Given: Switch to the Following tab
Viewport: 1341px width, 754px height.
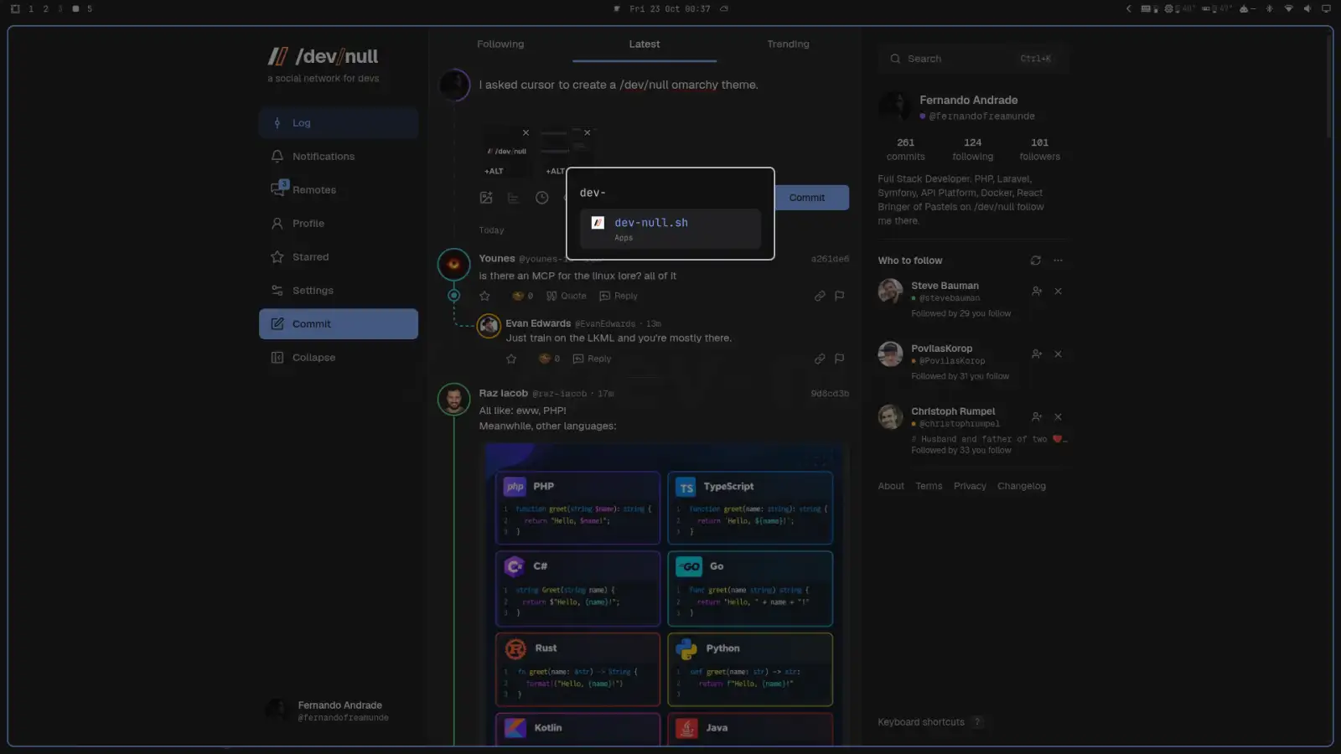Looking at the screenshot, I should [x=500, y=44].
